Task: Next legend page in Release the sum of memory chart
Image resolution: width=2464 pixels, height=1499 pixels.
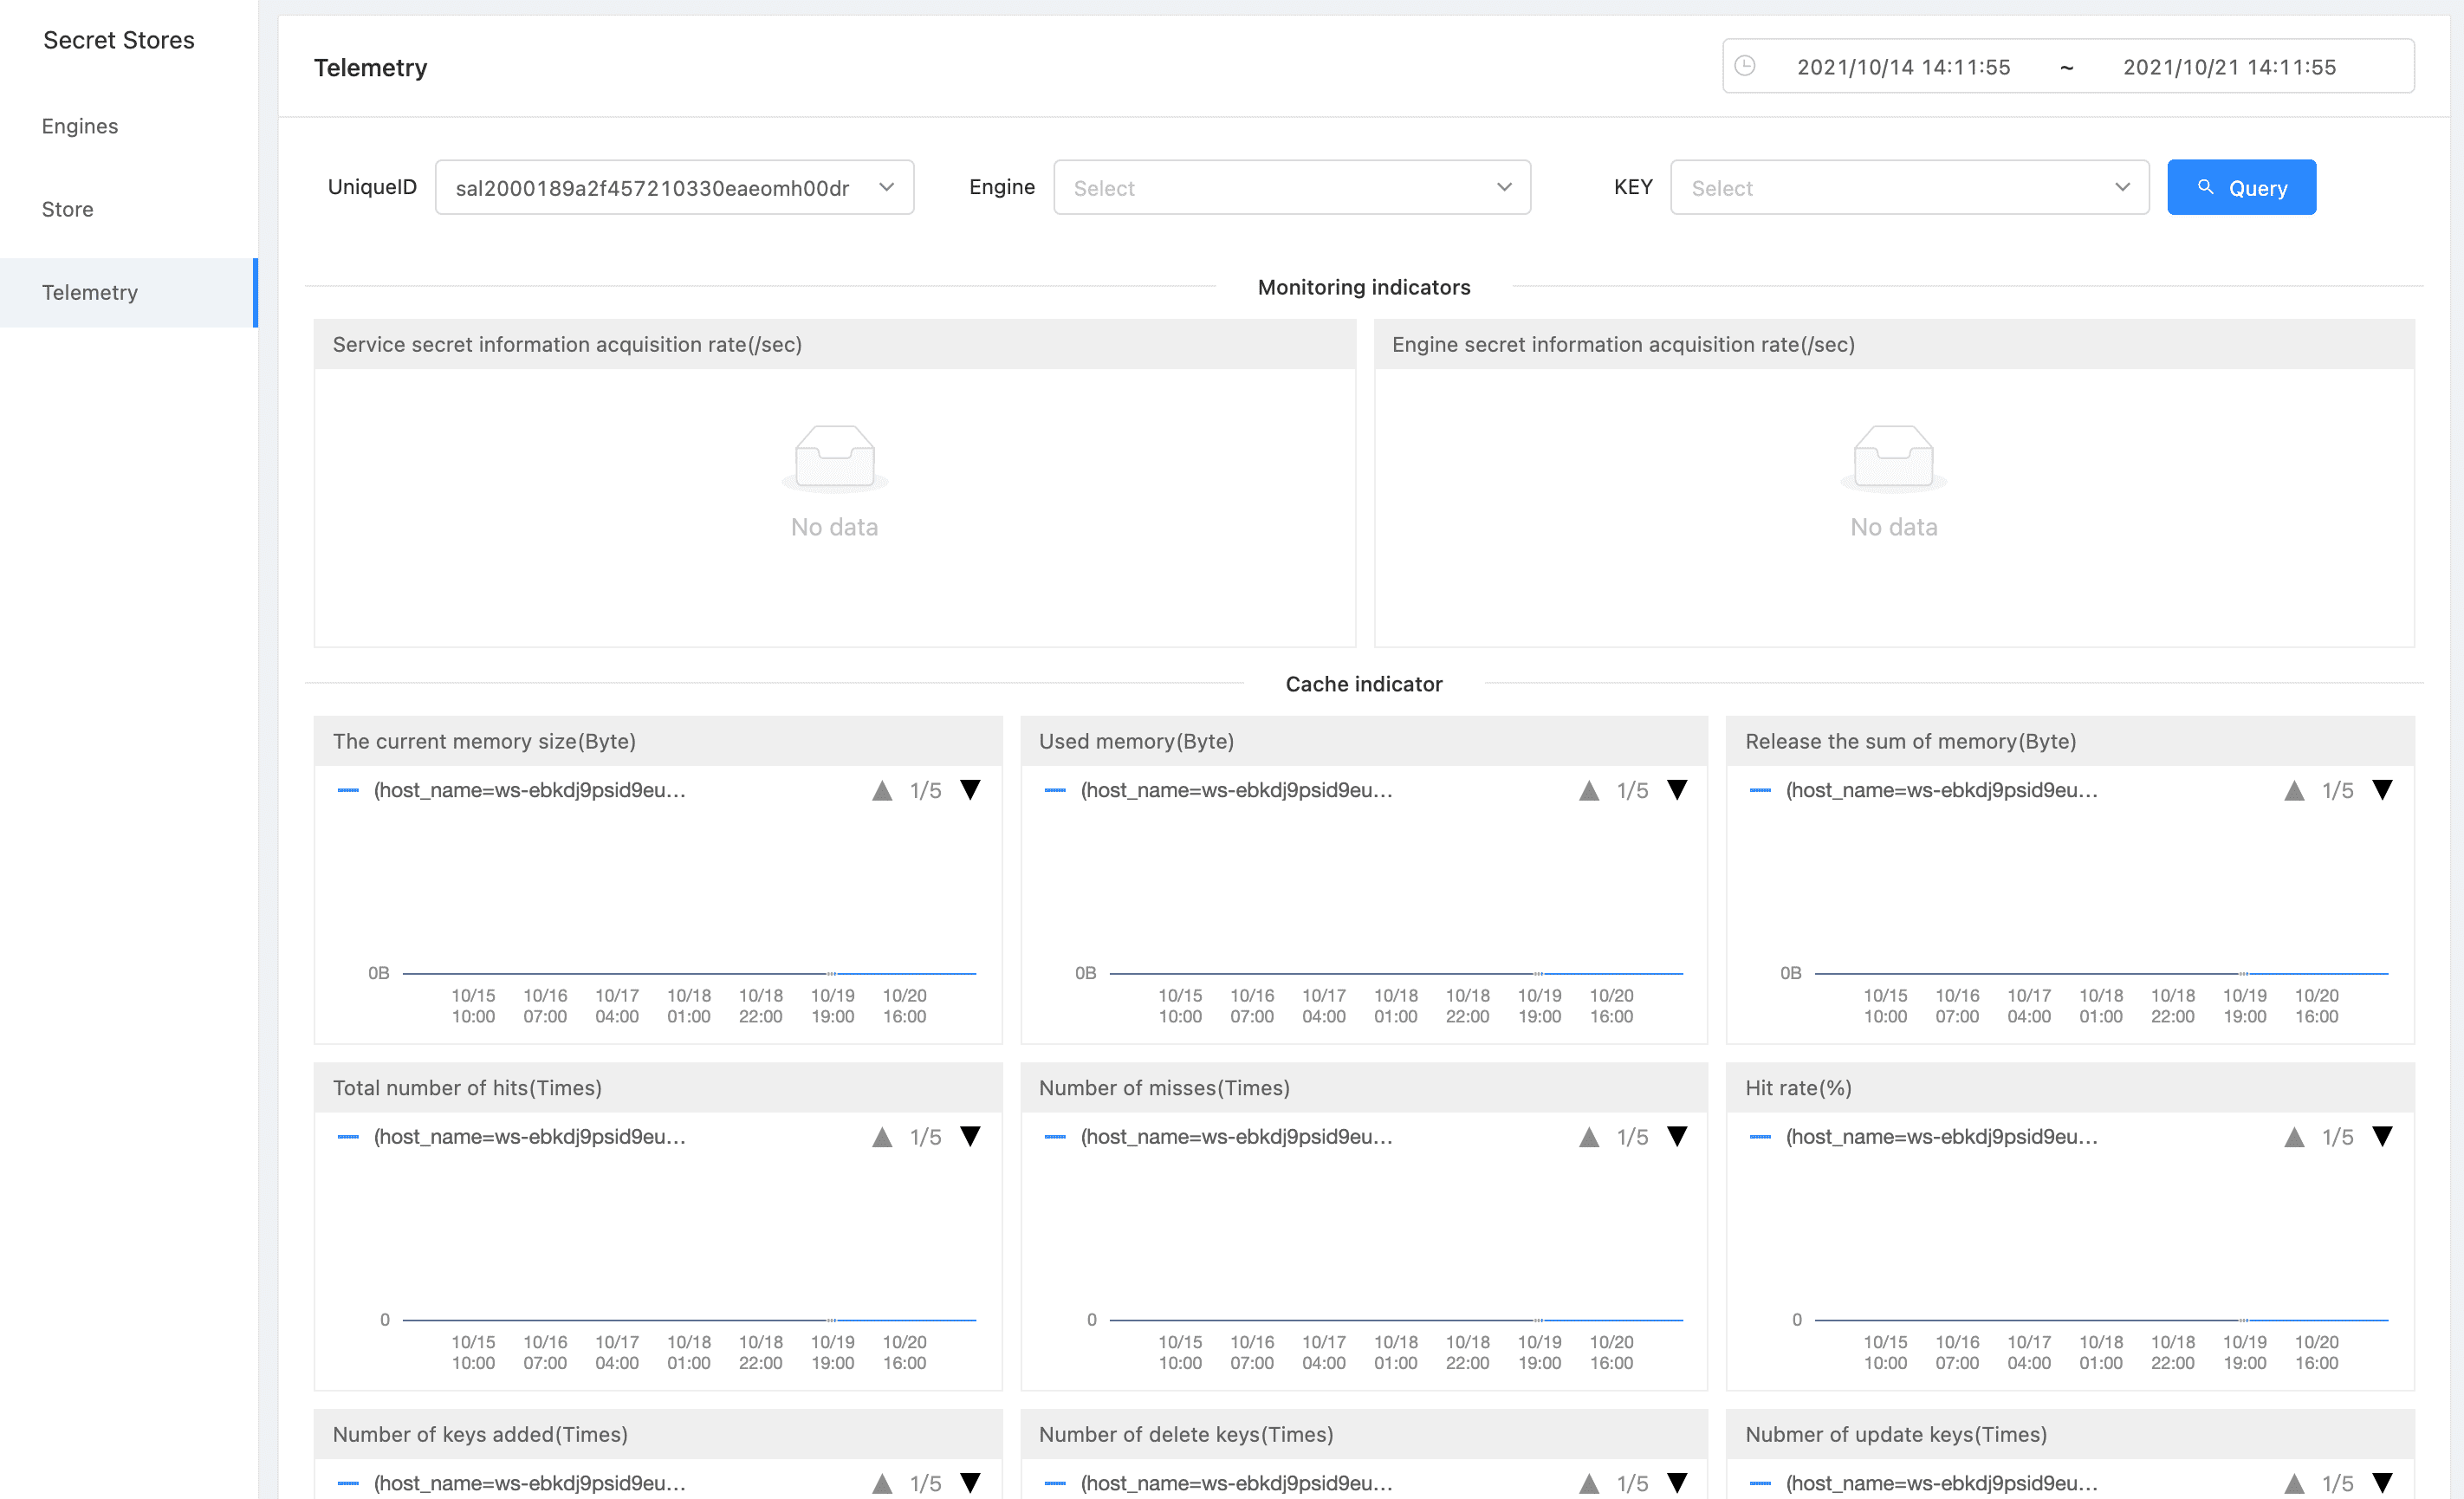Action: pos(2383,790)
